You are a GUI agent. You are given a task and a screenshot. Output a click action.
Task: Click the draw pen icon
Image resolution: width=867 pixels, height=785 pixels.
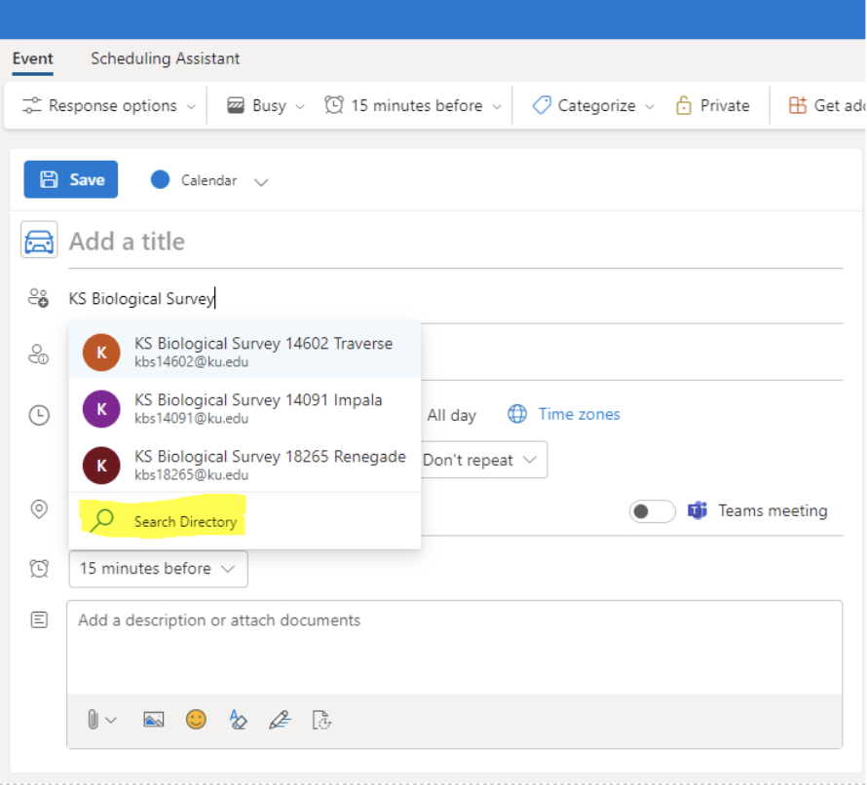280,720
